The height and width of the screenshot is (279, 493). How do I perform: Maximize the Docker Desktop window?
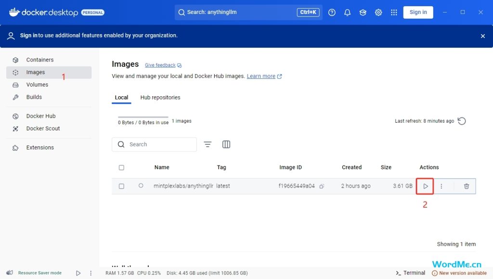coord(463,12)
